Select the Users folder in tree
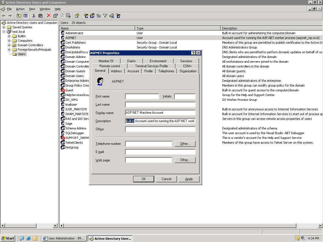The height and width of the screenshot is (242, 323). pos(21,54)
